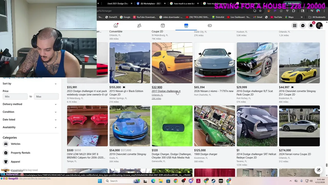Switch to the 'how much is a new bat' tab
This screenshot has width=328, height=185.
[x=184, y=4]
